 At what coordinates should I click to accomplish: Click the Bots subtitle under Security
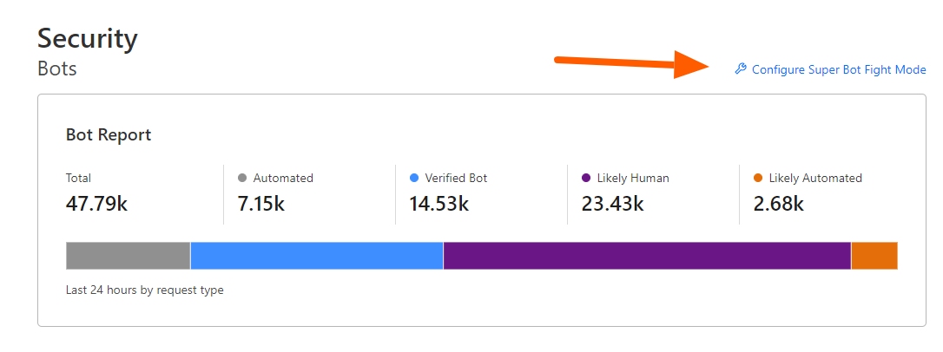[57, 68]
